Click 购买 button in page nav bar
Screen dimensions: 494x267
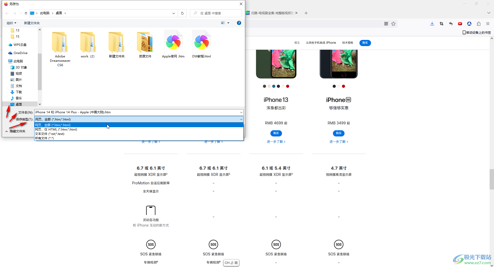tap(365, 43)
